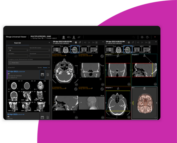Open ellipsis menu on 3D skull viewport
The height and width of the screenshot is (143, 177).
(x=155, y=117)
